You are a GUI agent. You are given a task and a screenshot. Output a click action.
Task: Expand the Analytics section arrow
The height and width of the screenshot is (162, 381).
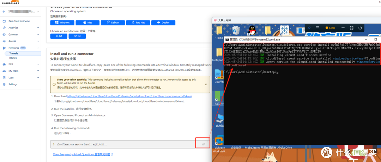[38, 28]
